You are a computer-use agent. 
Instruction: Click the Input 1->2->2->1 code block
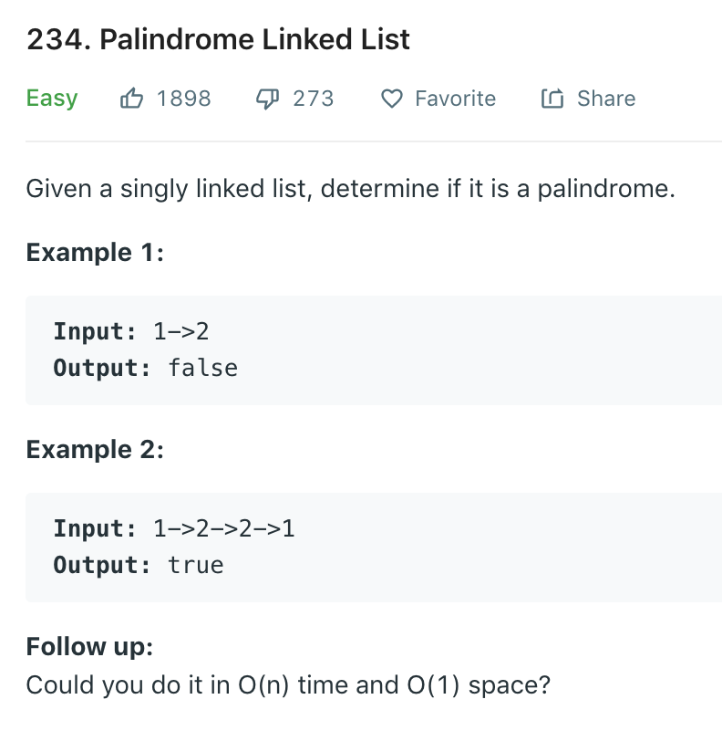point(173,527)
